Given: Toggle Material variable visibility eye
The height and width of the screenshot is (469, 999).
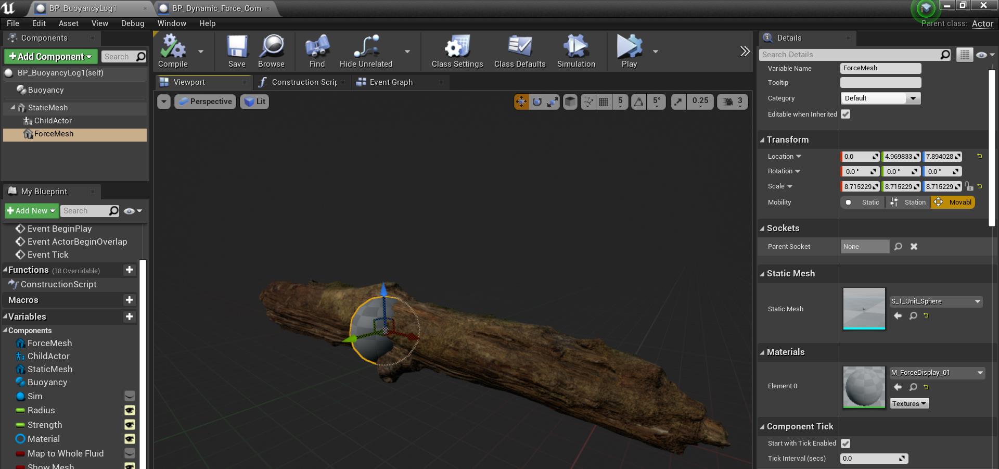Looking at the screenshot, I should coord(130,439).
